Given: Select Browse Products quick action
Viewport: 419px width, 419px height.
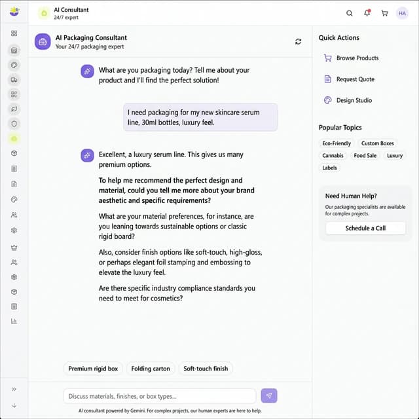Looking at the screenshot, I should 357,58.
